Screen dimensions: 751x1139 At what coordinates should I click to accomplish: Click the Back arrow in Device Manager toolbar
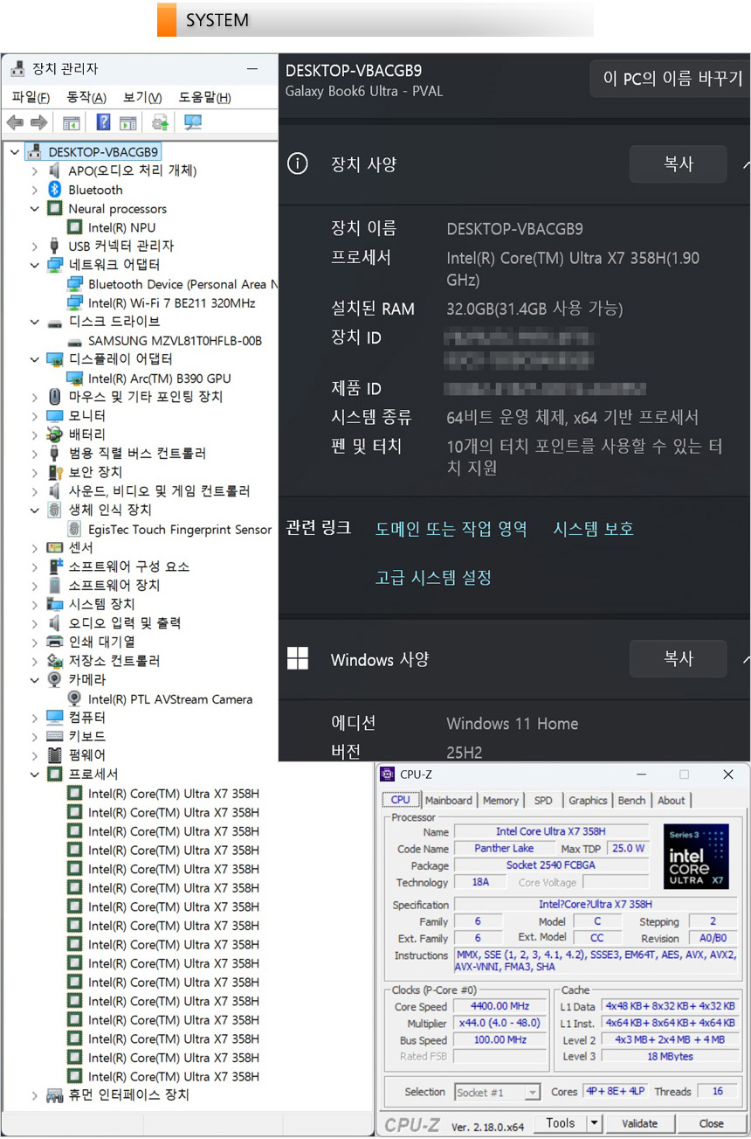15,122
